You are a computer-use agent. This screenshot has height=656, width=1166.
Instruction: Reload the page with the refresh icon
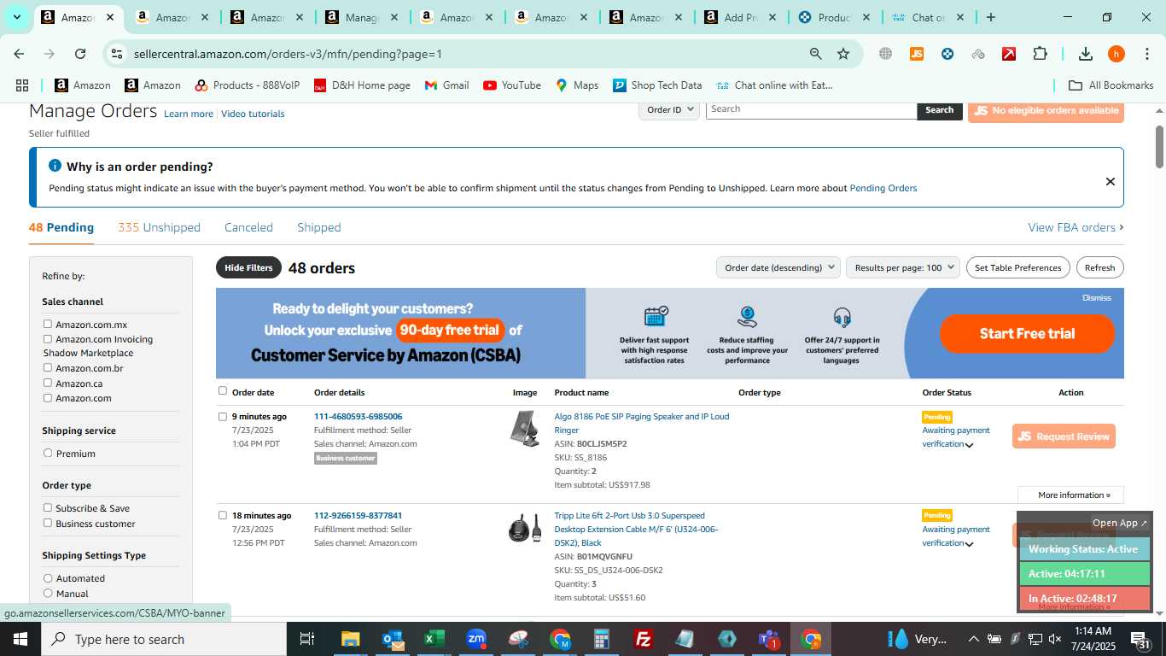(x=80, y=54)
